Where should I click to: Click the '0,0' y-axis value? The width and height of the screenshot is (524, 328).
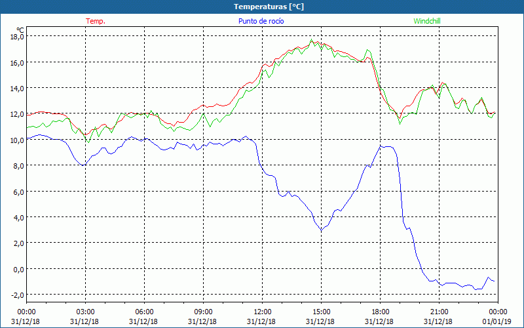click(x=18, y=269)
